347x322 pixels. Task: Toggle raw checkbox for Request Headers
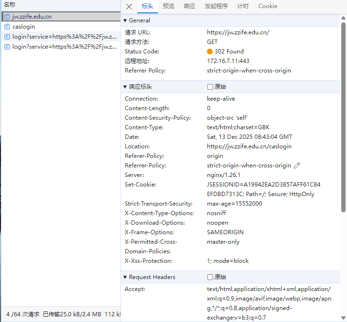coord(210,277)
